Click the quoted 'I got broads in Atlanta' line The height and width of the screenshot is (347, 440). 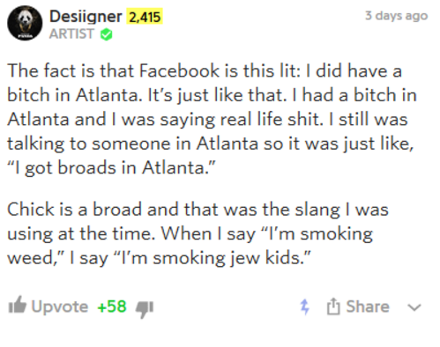111,168
